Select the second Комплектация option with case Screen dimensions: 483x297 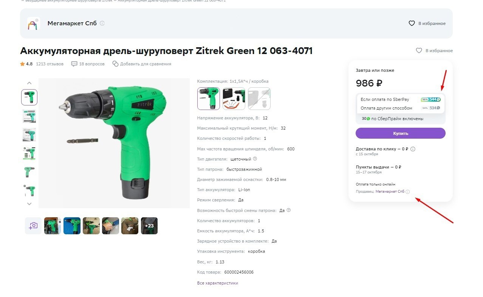234,99
